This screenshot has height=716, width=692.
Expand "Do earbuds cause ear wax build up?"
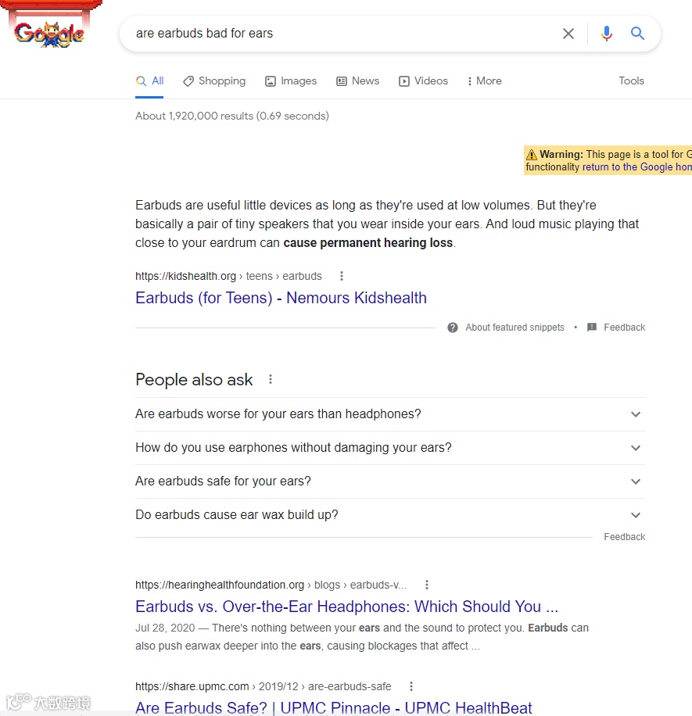[636, 515]
